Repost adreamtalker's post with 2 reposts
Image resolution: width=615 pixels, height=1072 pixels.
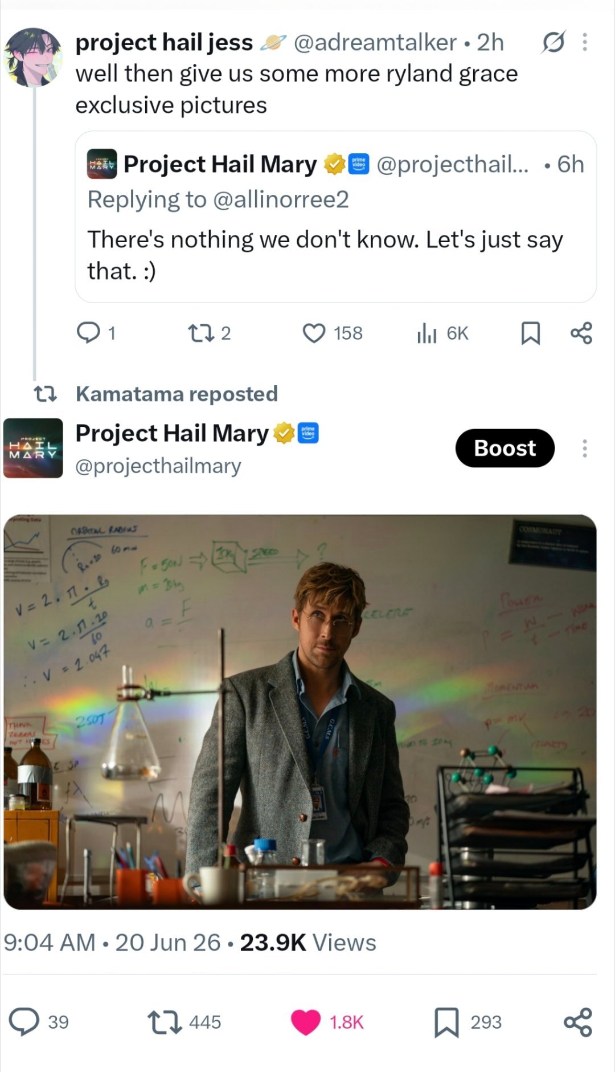tap(200, 333)
